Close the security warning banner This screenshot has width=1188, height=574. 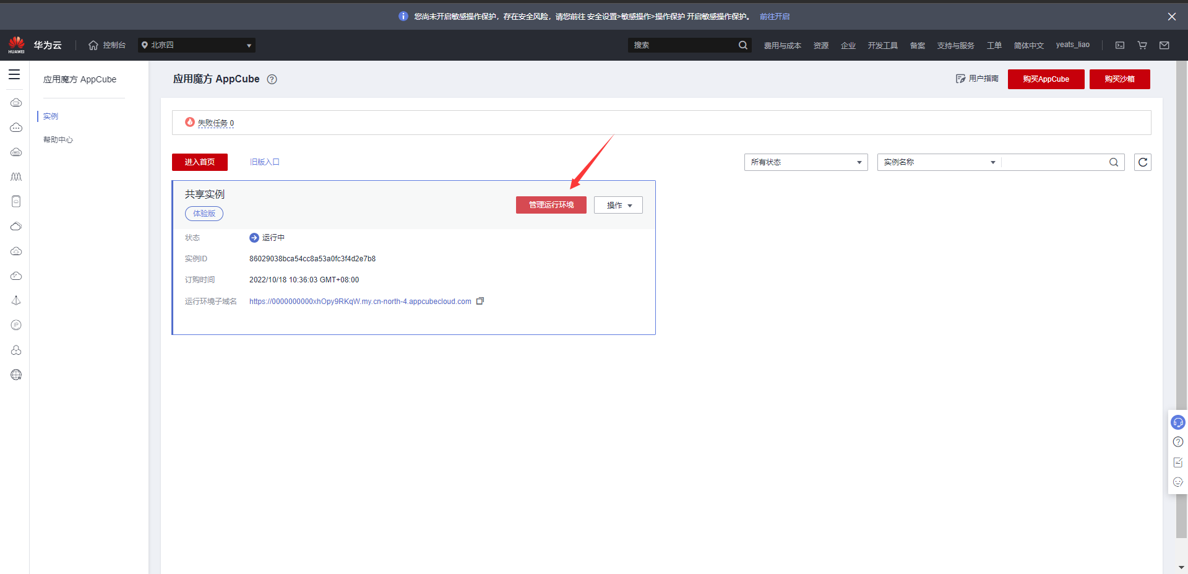(x=1172, y=17)
